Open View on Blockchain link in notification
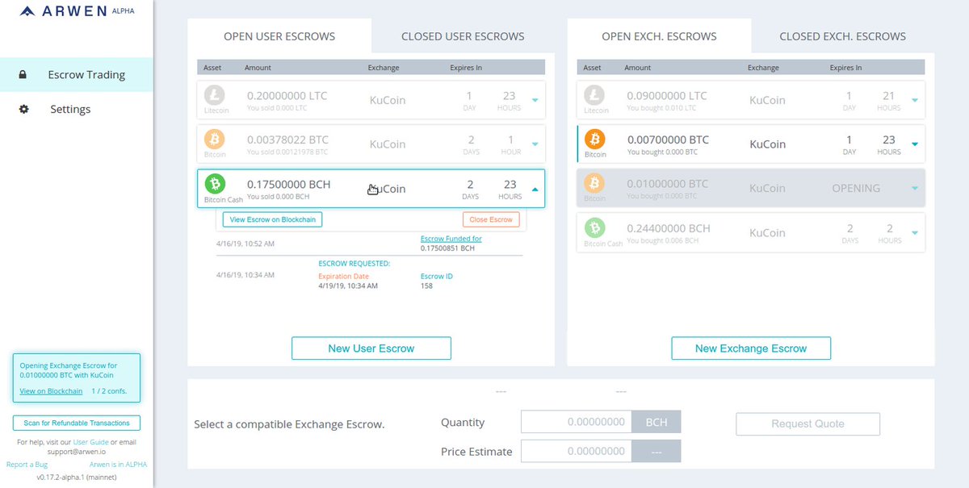 coord(51,391)
